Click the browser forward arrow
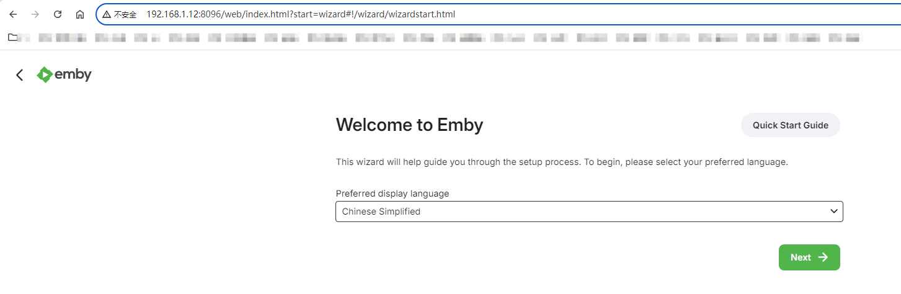This screenshot has height=294, width=901. pos(35,14)
